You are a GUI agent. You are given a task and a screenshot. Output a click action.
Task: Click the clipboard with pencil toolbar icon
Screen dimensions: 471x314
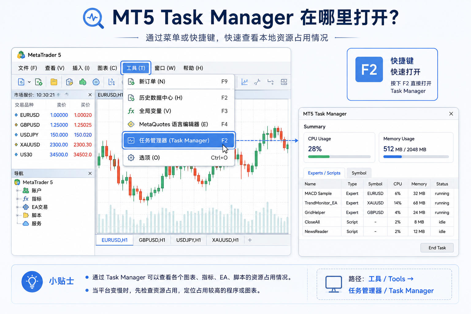70,82
